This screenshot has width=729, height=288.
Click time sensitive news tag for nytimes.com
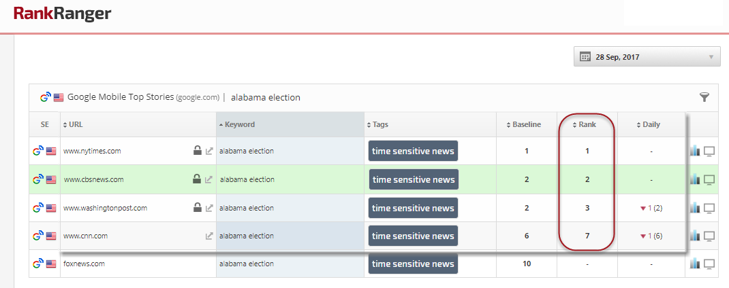[x=413, y=151]
